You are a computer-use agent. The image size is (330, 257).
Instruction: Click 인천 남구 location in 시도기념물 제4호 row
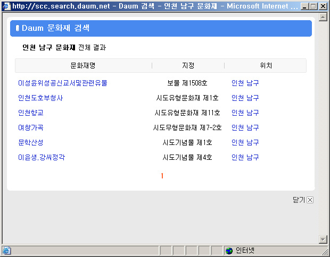pyautogui.click(x=245, y=157)
